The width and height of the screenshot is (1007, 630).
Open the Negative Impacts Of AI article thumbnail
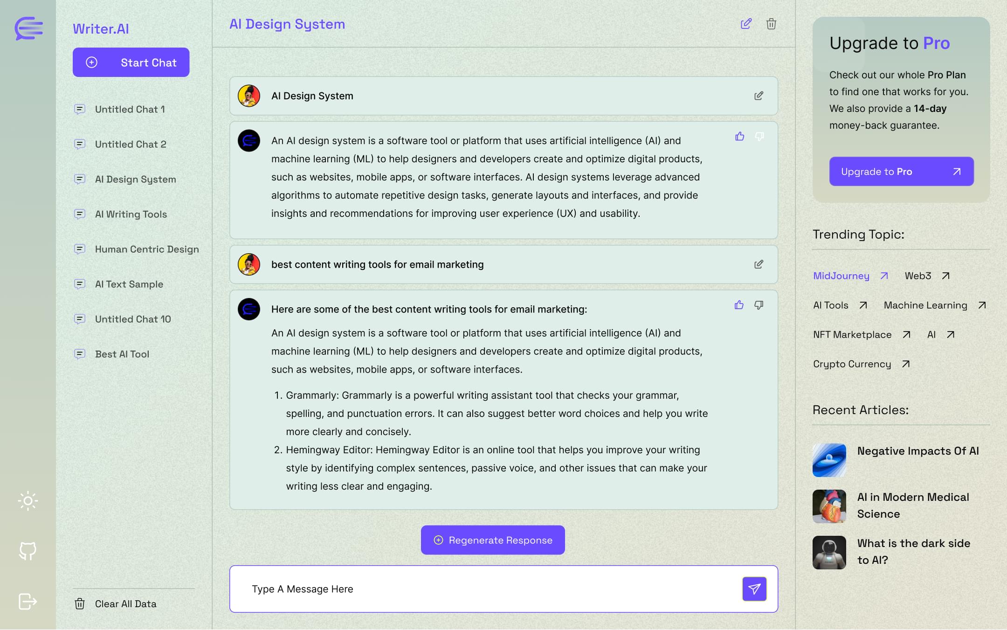(829, 460)
